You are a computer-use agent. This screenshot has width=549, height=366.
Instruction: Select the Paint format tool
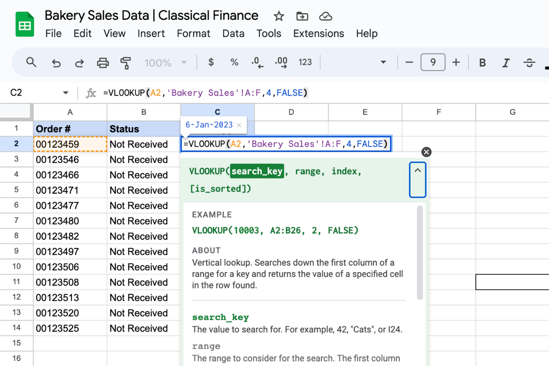click(125, 62)
